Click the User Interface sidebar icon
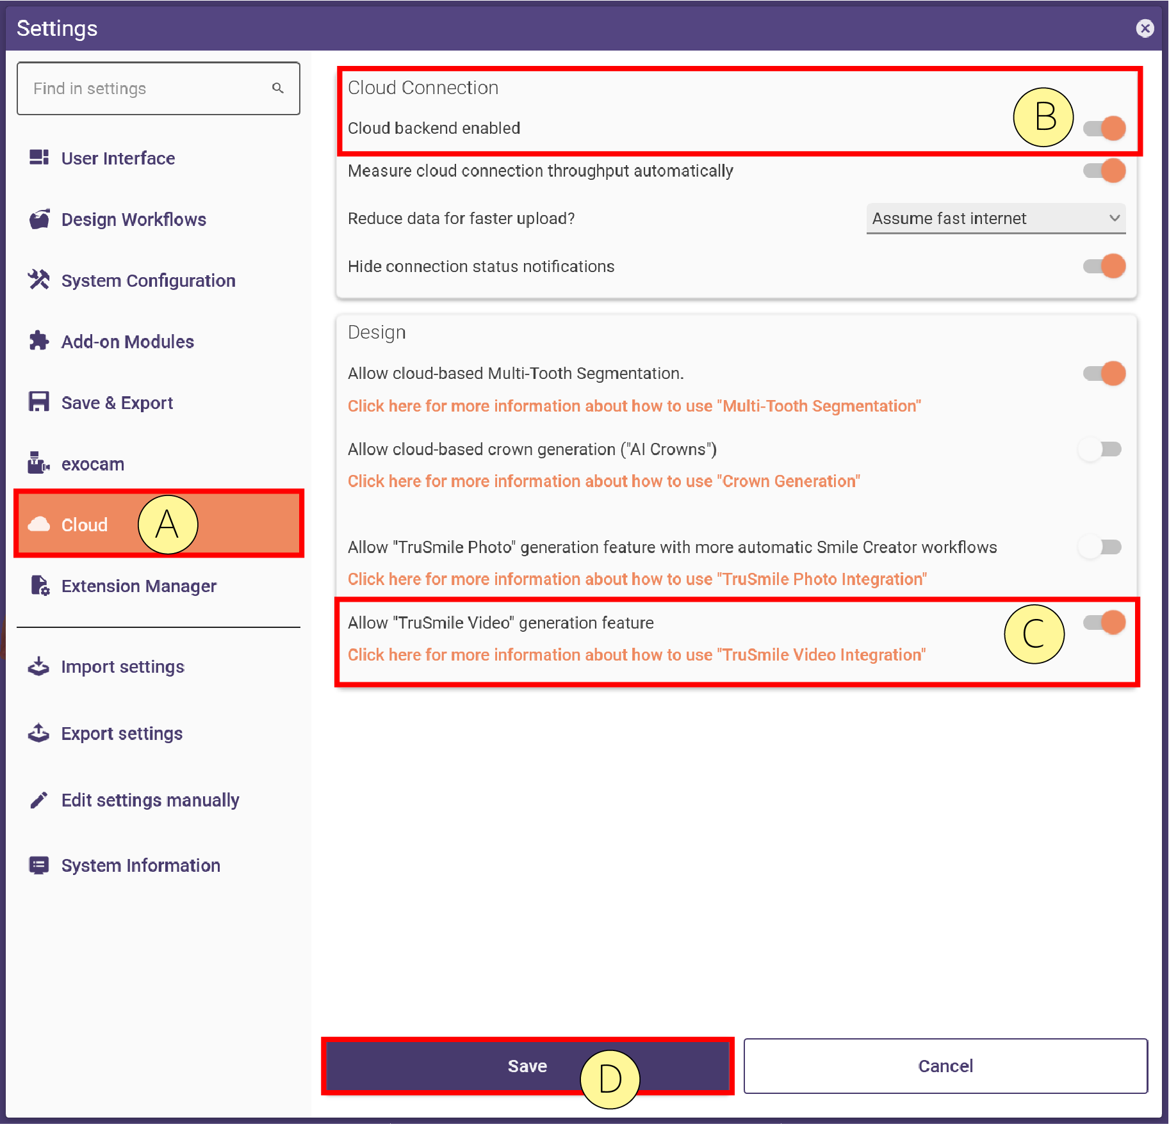The height and width of the screenshot is (1124, 1169). 39,157
